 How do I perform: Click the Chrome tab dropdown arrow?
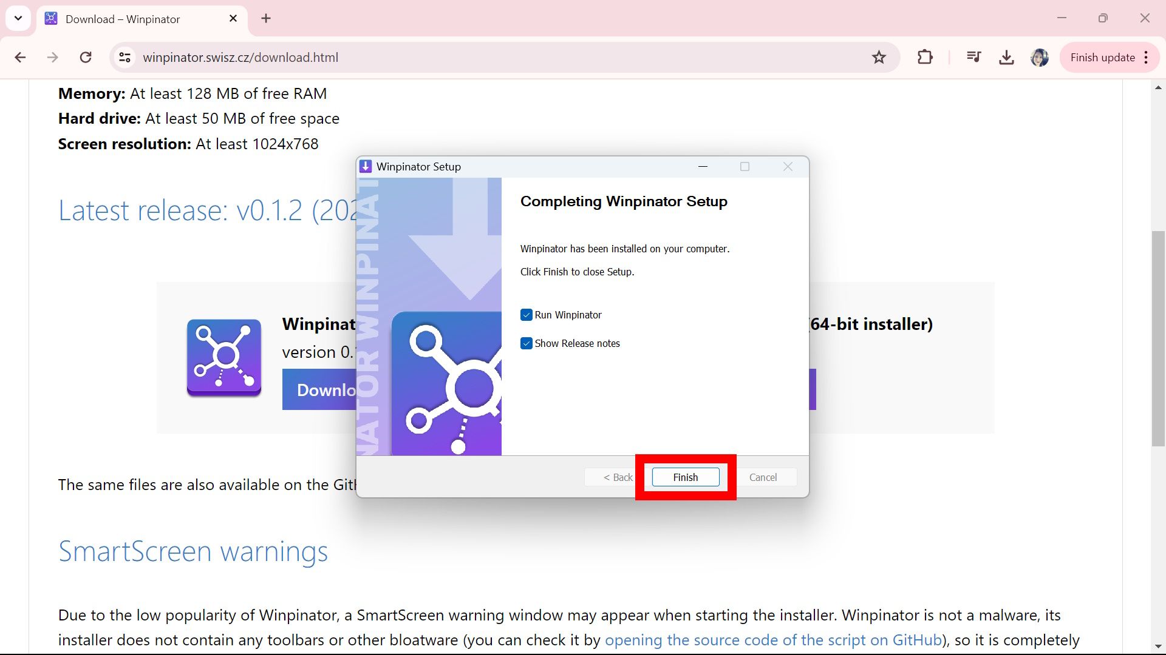coord(18,18)
